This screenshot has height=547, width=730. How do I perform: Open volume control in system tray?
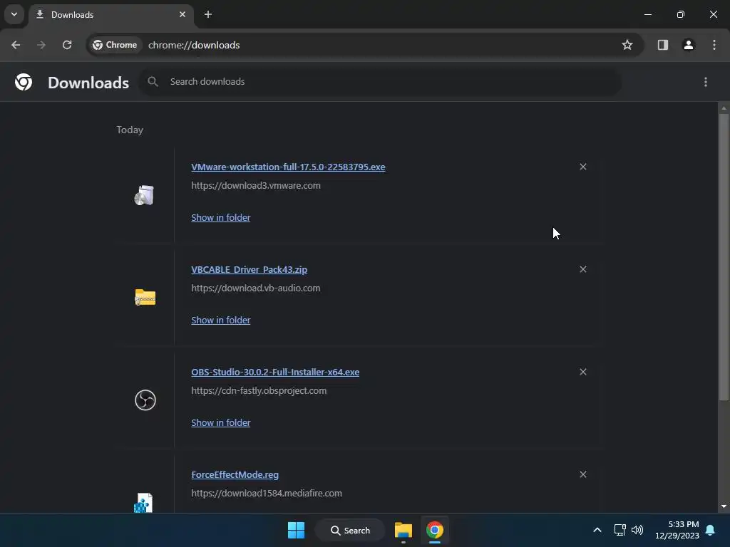(x=637, y=530)
